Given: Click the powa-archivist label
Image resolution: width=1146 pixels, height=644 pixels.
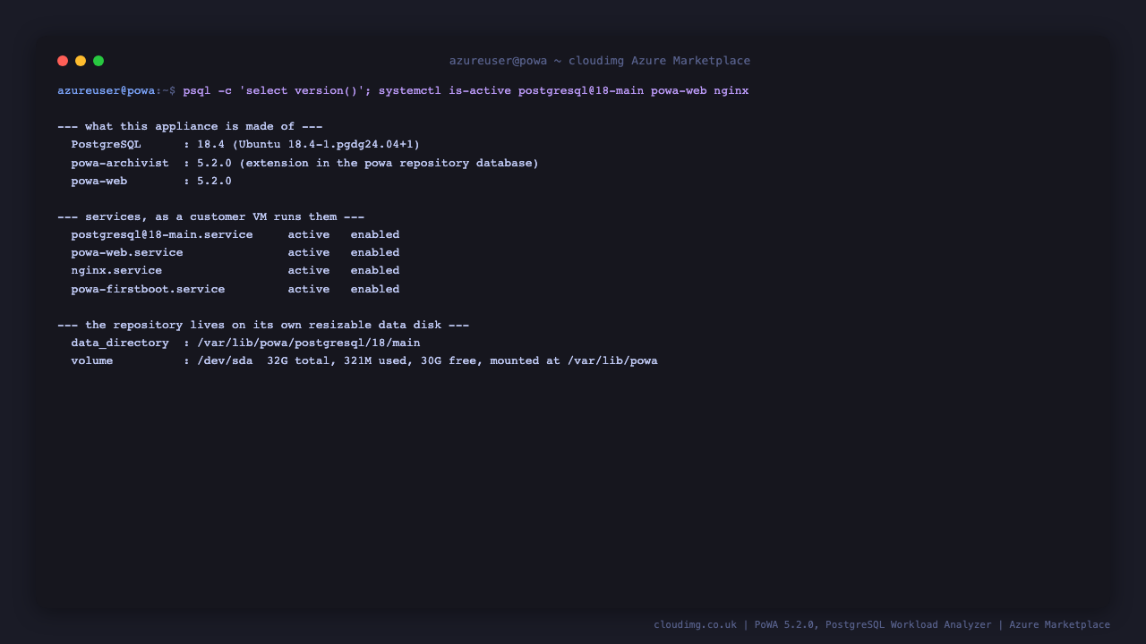Looking at the screenshot, I should pos(120,164).
